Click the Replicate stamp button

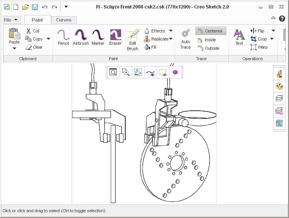coord(156,39)
